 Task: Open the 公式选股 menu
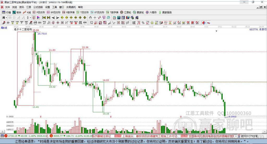[x=38, y=7]
